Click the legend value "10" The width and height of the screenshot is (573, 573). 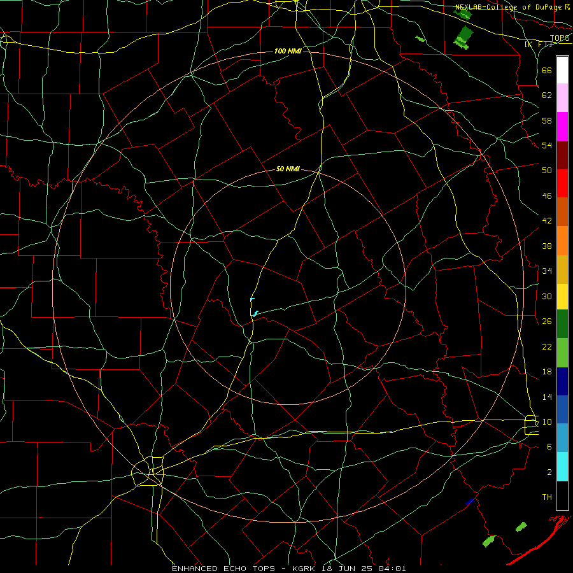(547, 422)
